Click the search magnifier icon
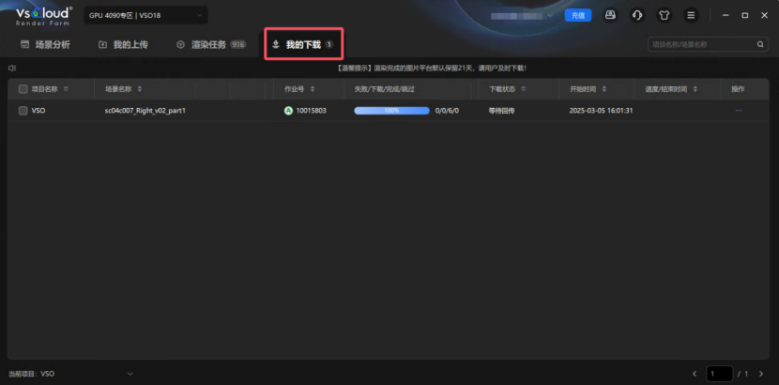 coord(760,44)
